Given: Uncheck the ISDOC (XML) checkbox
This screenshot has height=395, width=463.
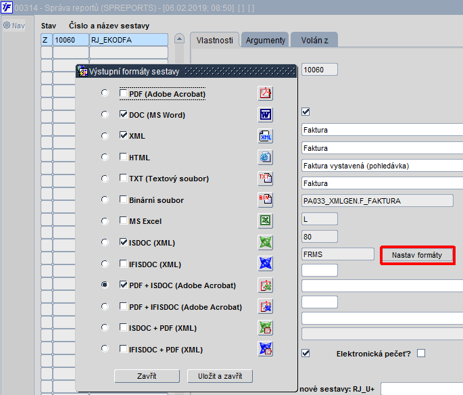Looking at the screenshot, I should coord(123,242).
